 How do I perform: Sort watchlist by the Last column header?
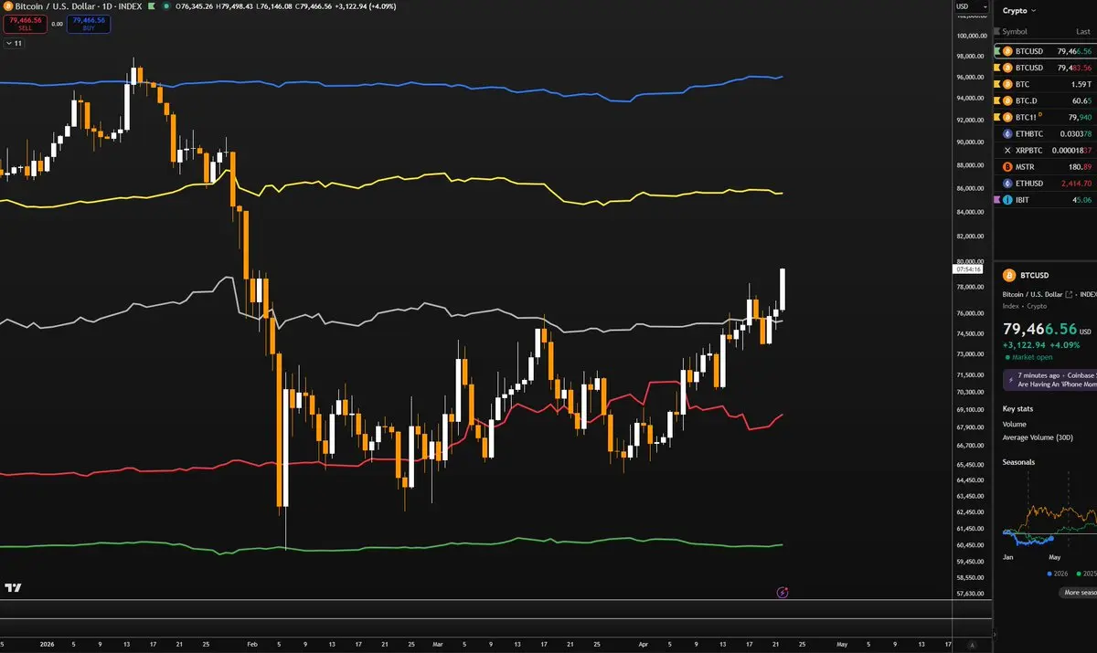[x=1083, y=31]
